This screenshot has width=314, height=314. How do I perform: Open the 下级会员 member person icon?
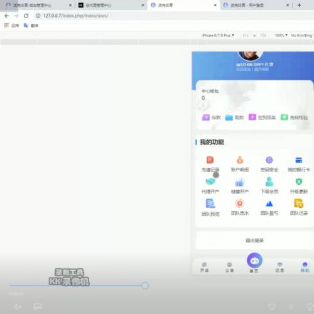[x=269, y=181]
